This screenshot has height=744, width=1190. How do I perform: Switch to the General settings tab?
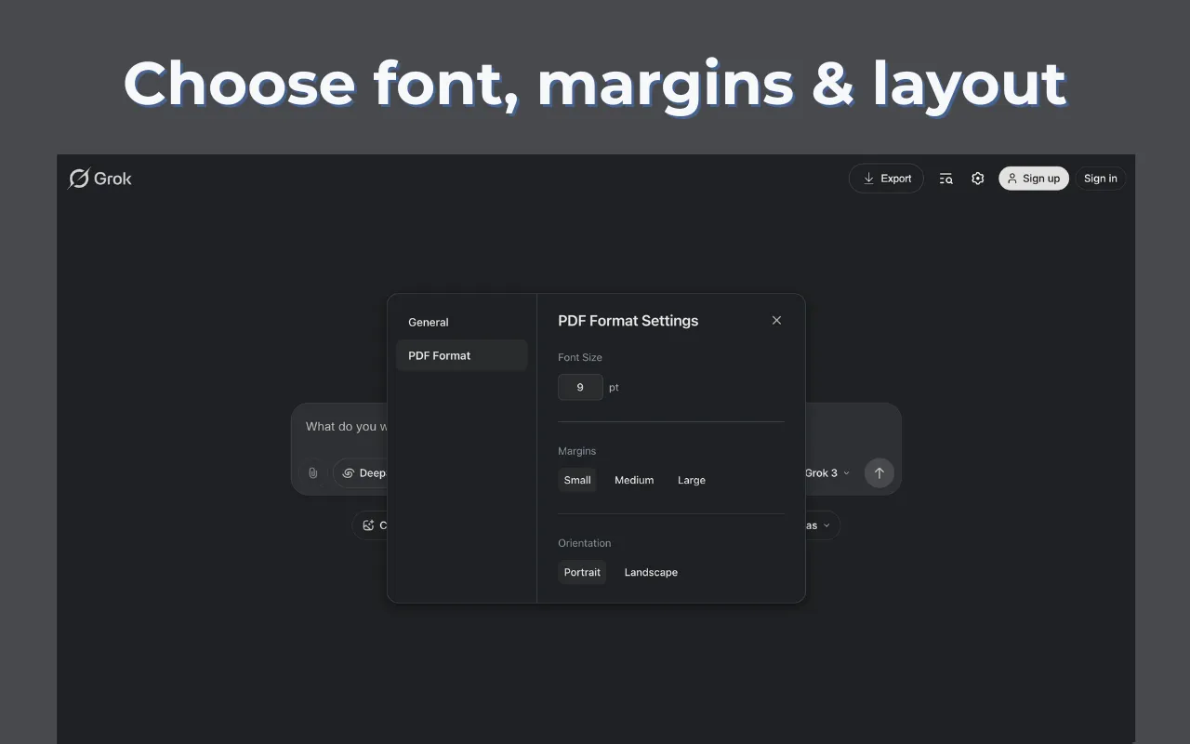point(461,322)
